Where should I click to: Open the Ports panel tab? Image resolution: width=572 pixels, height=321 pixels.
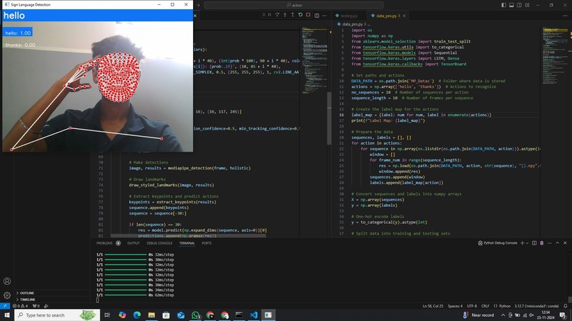[207, 243]
